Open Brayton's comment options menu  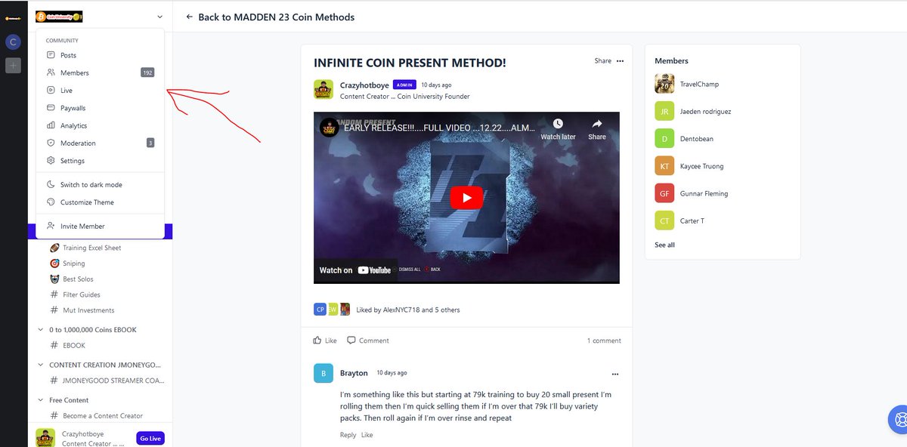[615, 374]
